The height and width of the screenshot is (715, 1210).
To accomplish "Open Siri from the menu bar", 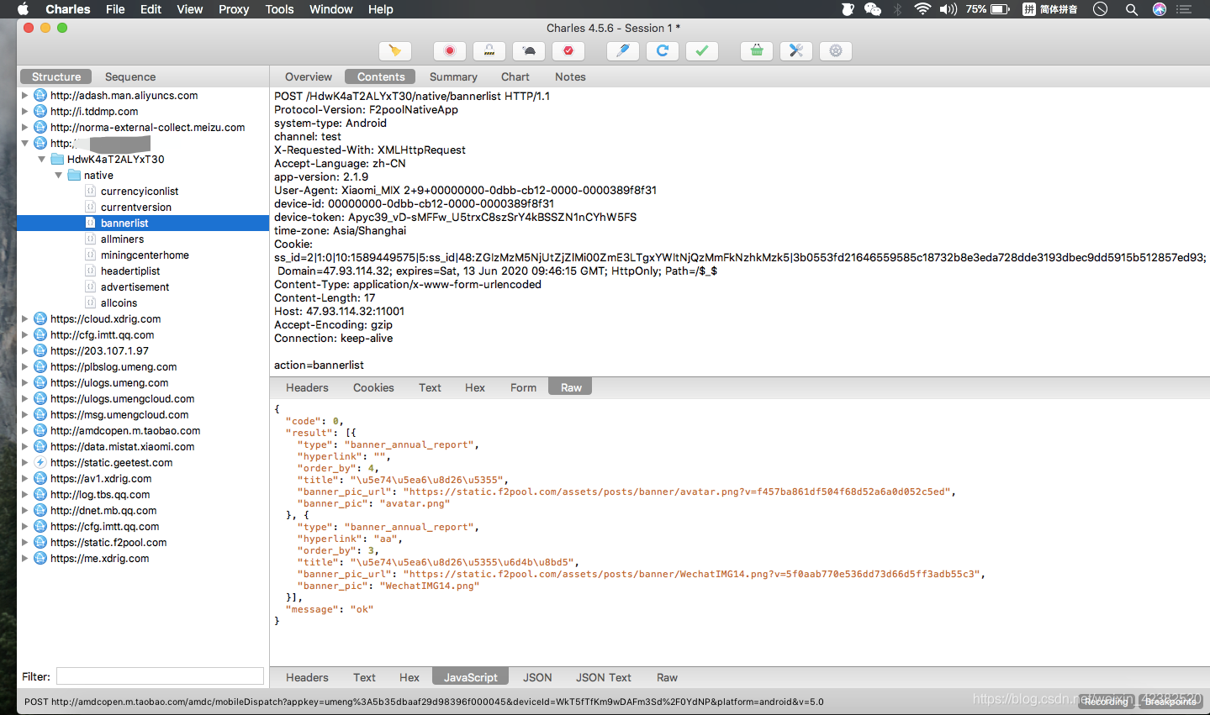I will (1160, 9).
